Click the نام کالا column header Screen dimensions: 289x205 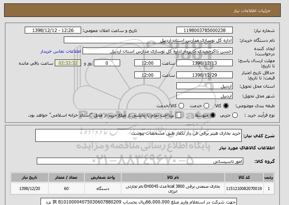click(x=173, y=177)
